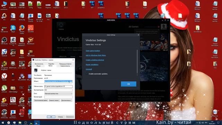This screenshot has height=125, width=222.
Task: Click the Uninstall link in Vindictus Settings
Action: (89, 69)
